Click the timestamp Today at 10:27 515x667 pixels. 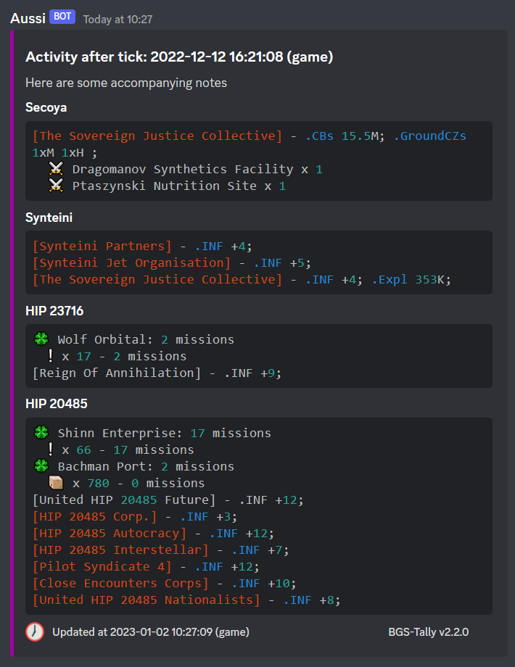pyautogui.click(x=118, y=19)
